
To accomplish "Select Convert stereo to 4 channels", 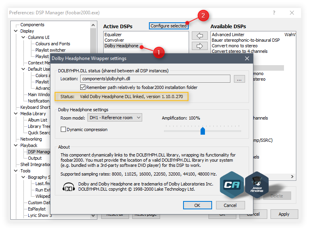I will (239, 51).
